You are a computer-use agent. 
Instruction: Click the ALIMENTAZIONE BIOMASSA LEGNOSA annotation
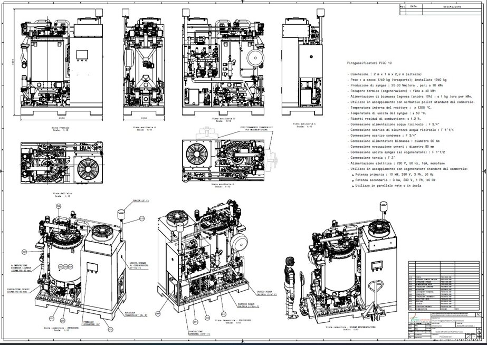click(21, 268)
